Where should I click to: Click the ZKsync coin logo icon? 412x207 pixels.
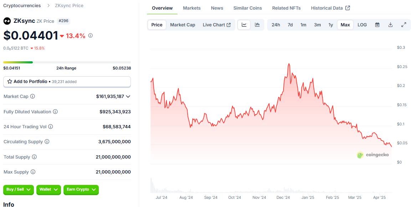7,21
